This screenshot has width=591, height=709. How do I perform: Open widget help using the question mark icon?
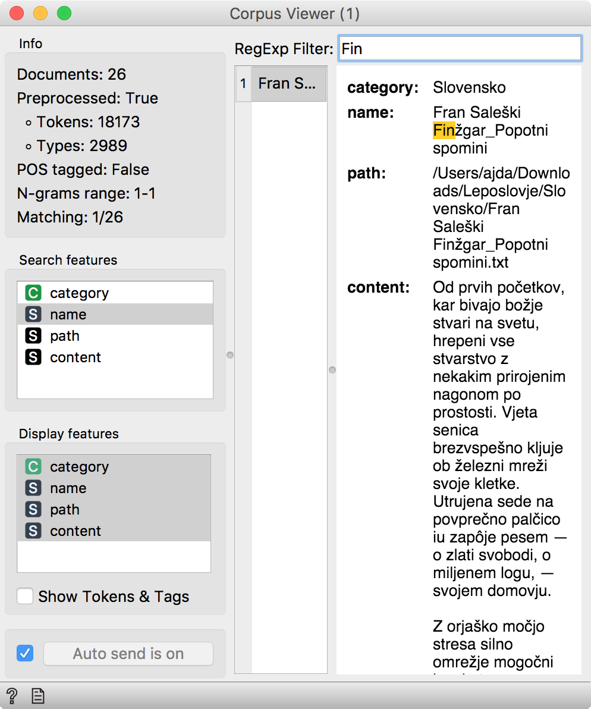pyautogui.click(x=12, y=696)
